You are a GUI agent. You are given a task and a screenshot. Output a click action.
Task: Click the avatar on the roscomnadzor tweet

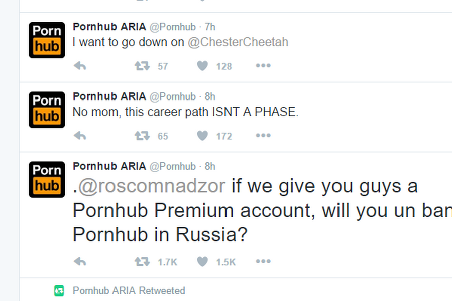coord(47,179)
